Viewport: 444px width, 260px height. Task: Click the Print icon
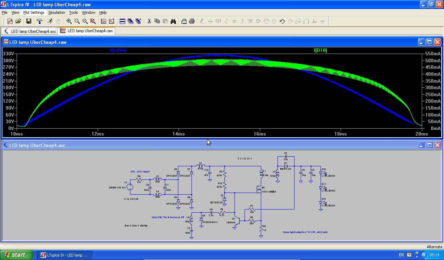coord(192,21)
